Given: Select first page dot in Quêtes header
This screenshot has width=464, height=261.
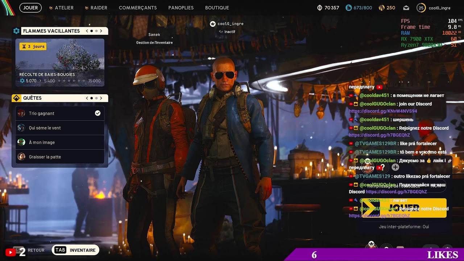Looking at the screenshot, I should click(91, 98).
